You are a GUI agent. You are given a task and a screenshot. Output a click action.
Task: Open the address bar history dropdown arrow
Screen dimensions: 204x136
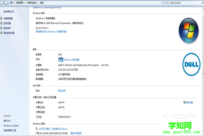coord(162,3)
